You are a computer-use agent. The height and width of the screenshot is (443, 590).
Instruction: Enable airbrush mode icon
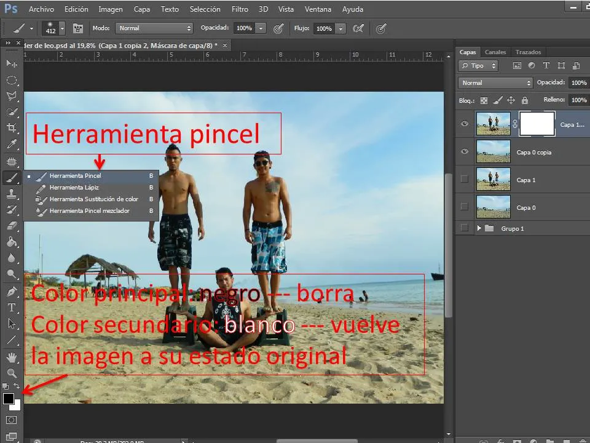(x=358, y=28)
